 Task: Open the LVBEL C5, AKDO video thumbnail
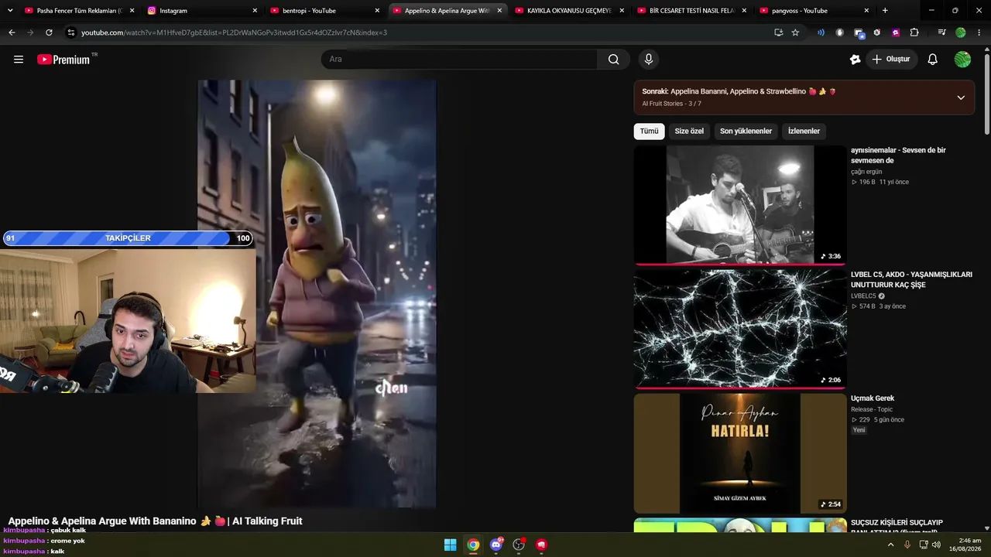coord(740,329)
